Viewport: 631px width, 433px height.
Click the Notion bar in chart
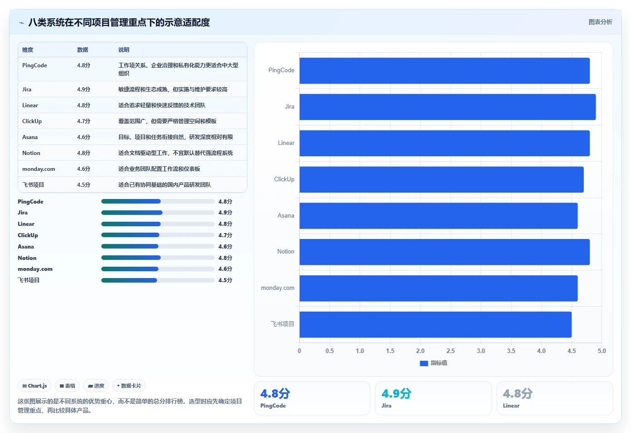(444, 252)
